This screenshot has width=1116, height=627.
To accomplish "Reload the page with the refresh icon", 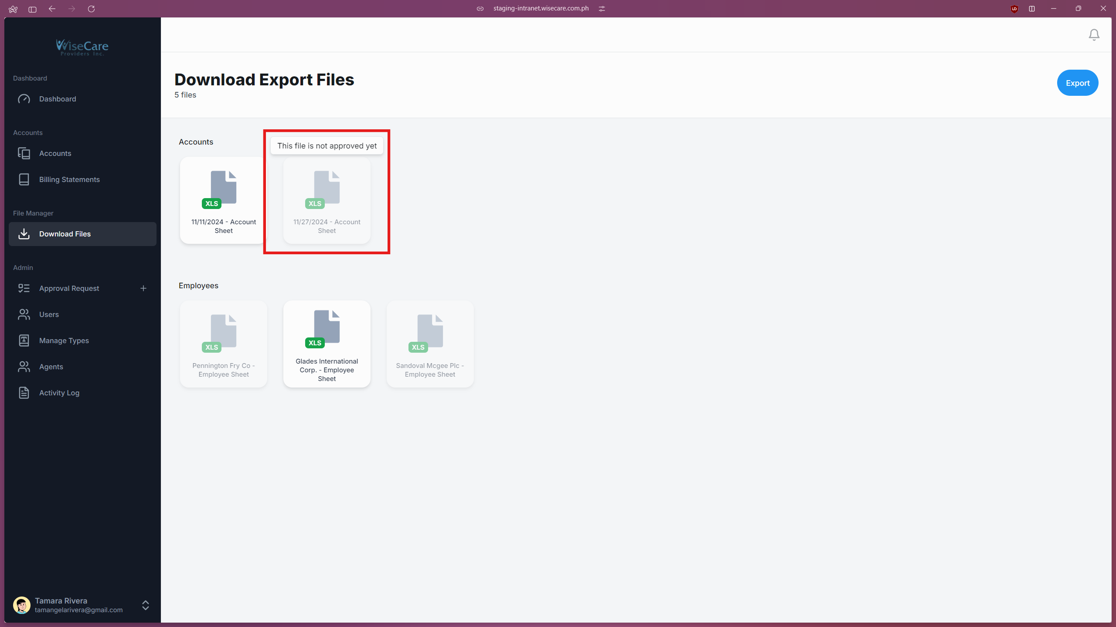I will click(92, 9).
